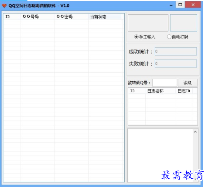The image size is (207, 187).
Task: Select the 手工输入 radio option
Action: (145, 37)
